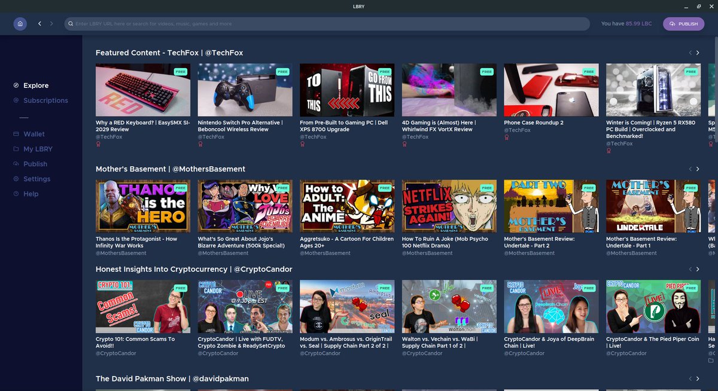
Task: Click reward ribbon icon under RED Keyboard review
Action: 98,144
